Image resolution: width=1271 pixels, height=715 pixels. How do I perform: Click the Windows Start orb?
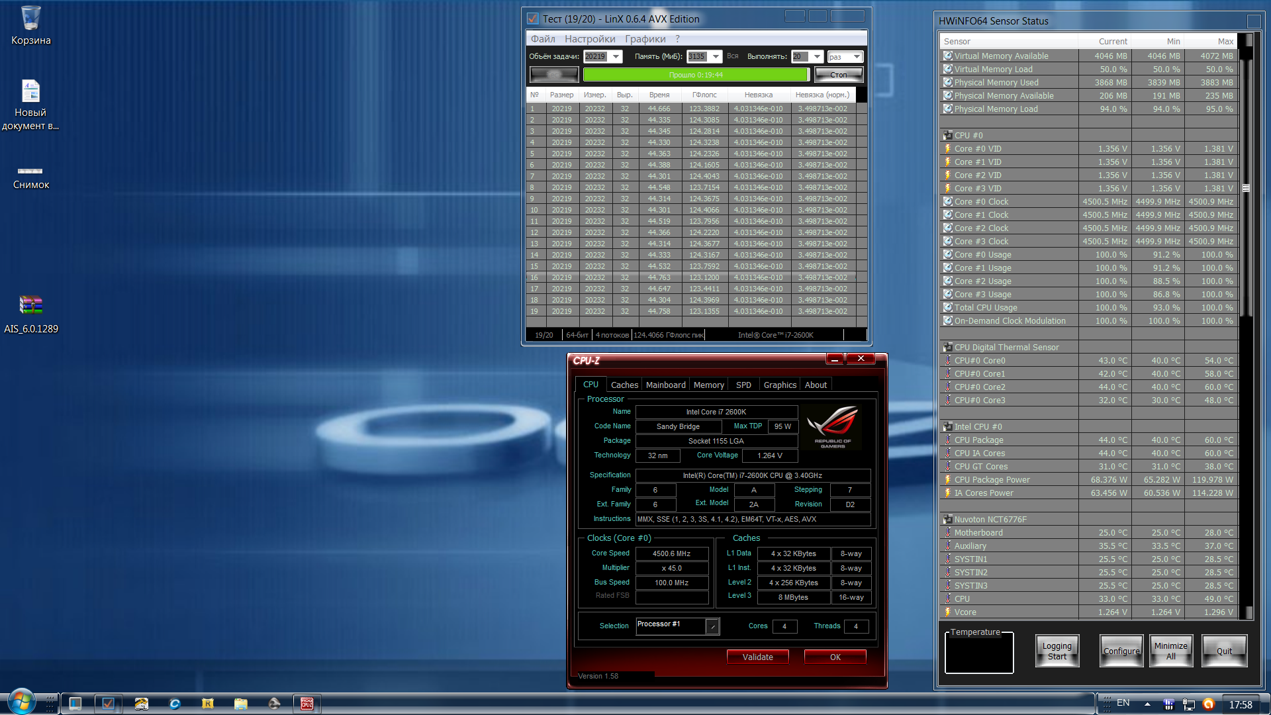(21, 701)
